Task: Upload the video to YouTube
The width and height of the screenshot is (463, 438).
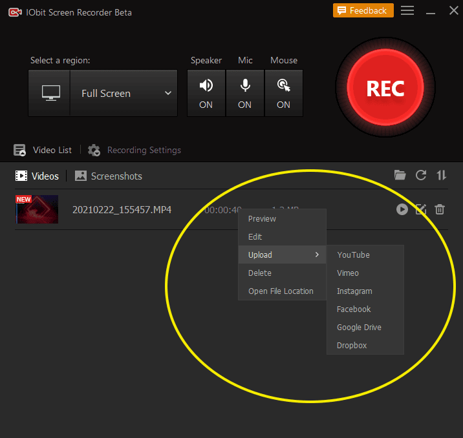Action: [365, 255]
